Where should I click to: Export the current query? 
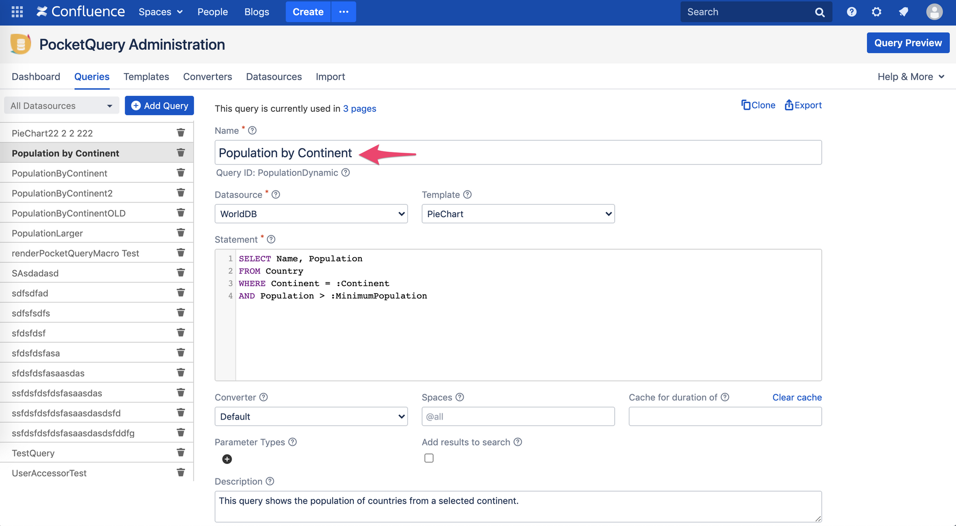[x=803, y=105]
